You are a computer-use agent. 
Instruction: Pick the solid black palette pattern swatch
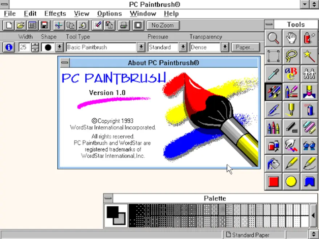[x=132, y=210]
